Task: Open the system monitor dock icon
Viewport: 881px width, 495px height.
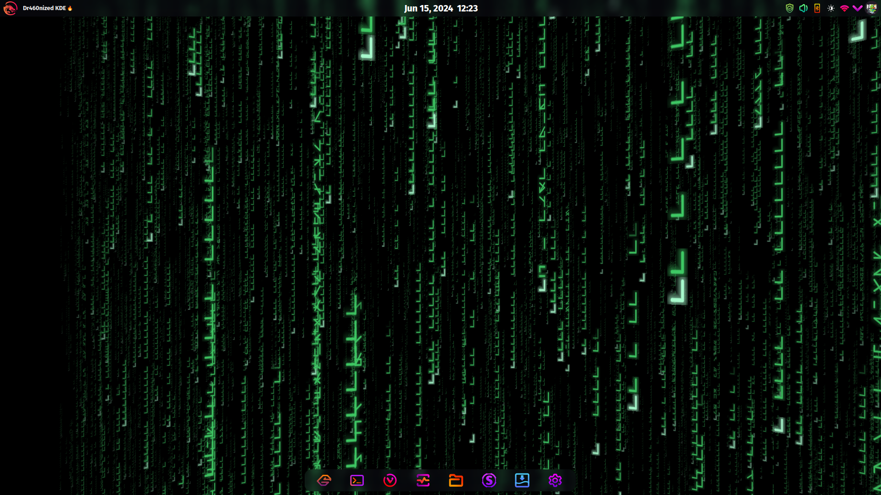Action: pos(423,480)
